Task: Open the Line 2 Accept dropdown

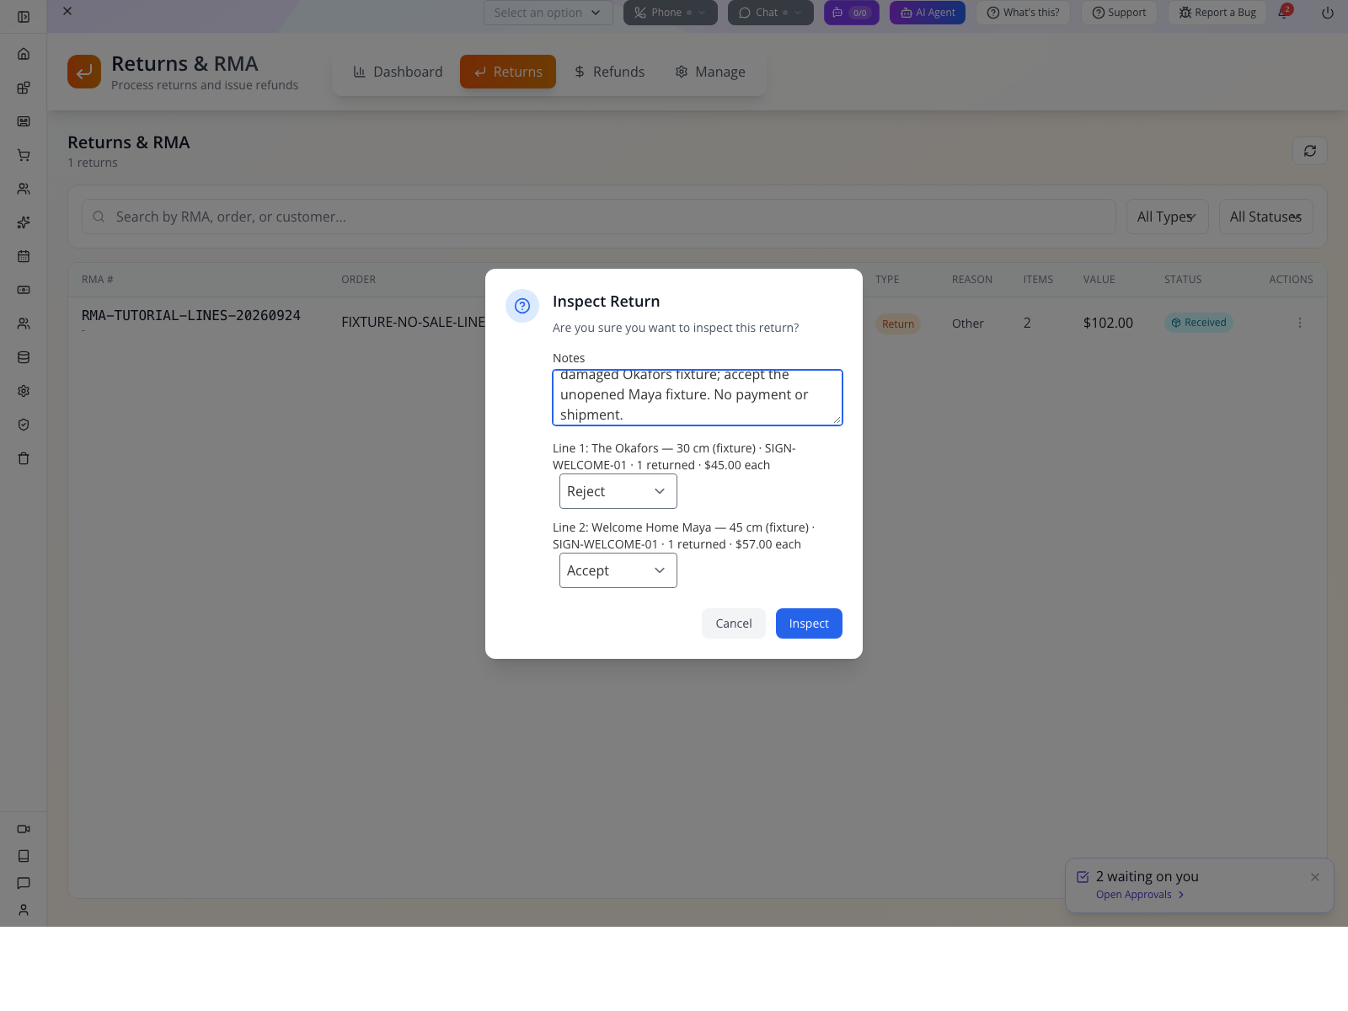Action: (618, 570)
